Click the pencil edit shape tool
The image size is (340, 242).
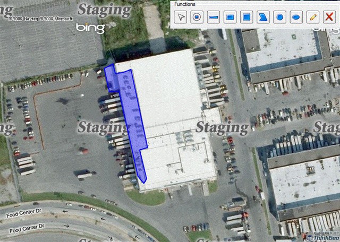click(313, 17)
